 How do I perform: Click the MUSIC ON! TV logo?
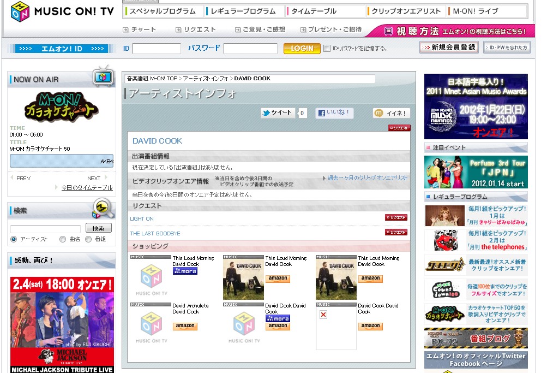63,11
